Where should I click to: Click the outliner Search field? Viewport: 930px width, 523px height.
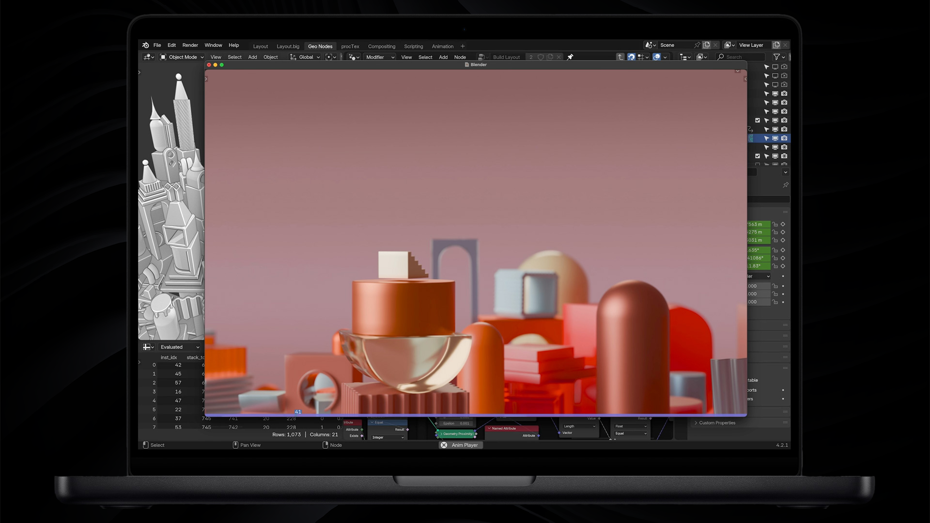[740, 57]
